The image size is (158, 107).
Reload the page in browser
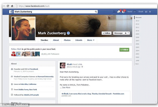[8, 6]
